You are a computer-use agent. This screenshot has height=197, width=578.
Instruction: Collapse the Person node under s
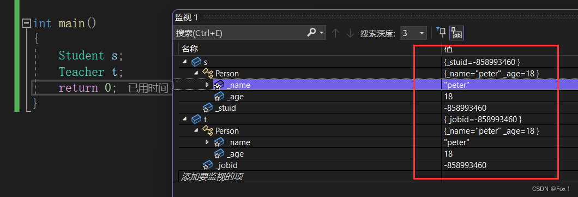[196, 74]
